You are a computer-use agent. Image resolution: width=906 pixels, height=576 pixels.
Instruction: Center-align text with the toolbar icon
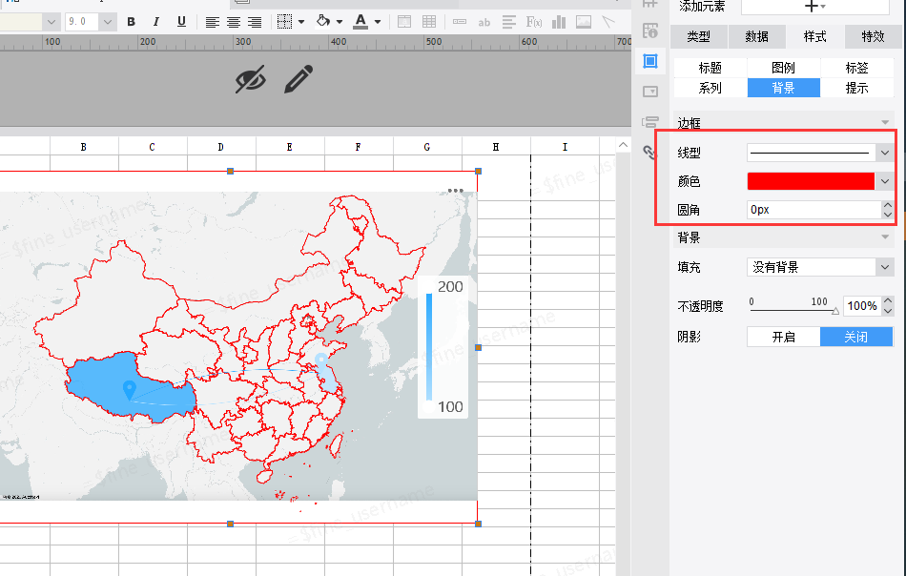(x=234, y=21)
